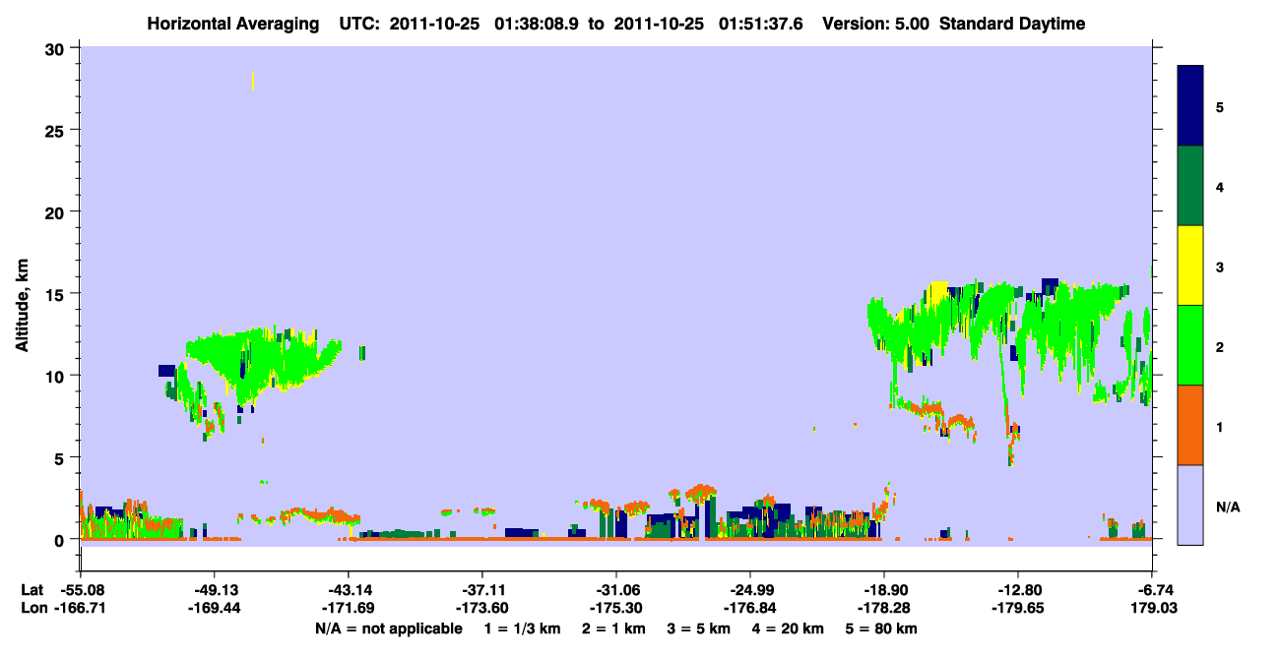The image size is (1280, 656).
Task: Click the yellow patch atop the 15 km cloud
Action: tap(938, 291)
